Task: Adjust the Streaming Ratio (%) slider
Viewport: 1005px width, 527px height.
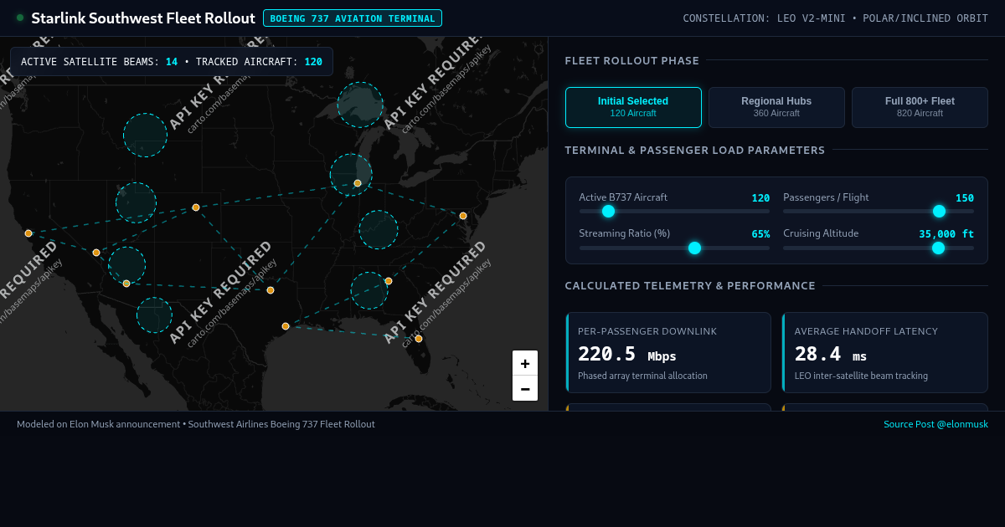Action: click(x=674, y=248)
